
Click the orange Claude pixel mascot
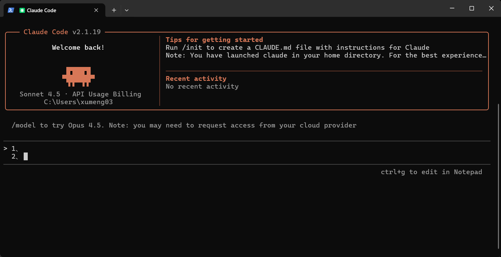coord(78,76)
